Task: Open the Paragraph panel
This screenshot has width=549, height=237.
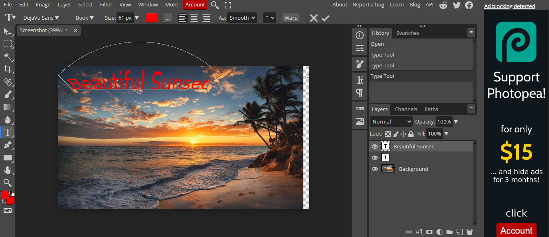Action: 359,93
